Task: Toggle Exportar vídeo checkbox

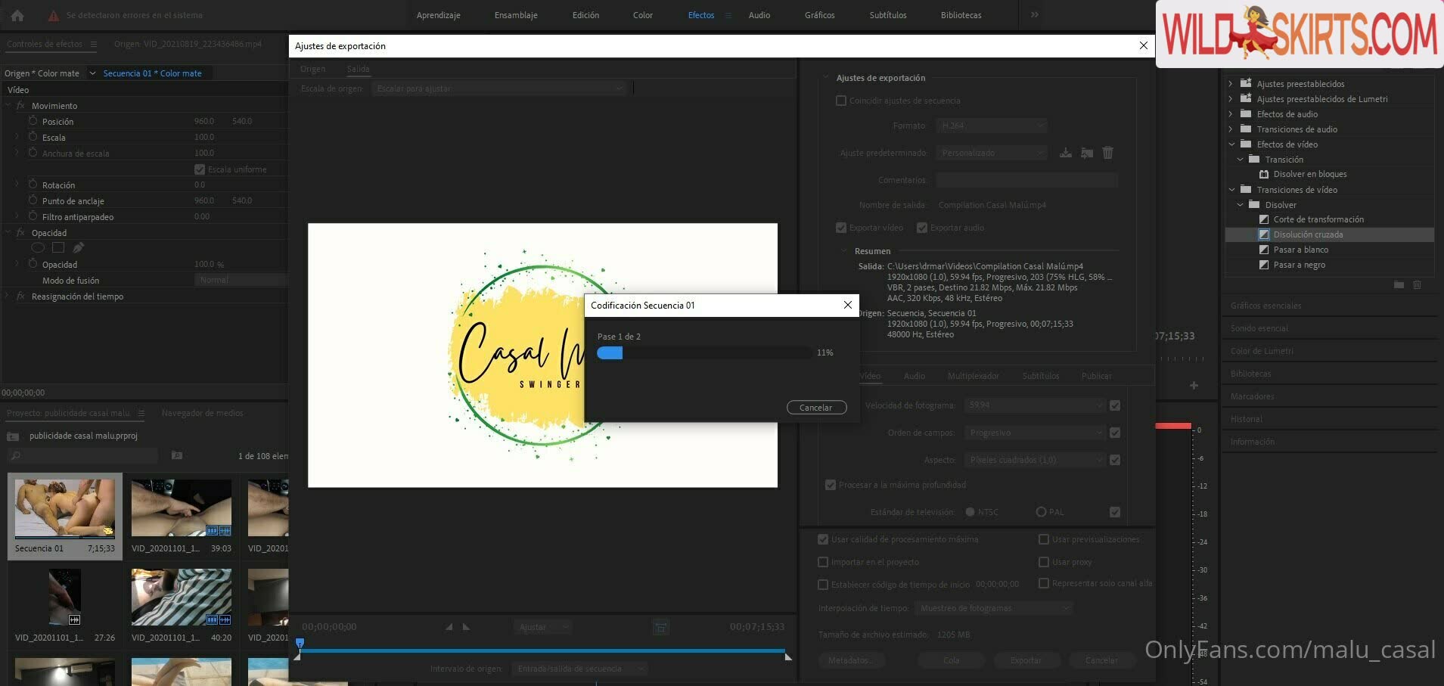Action: [x=840, y=228]
